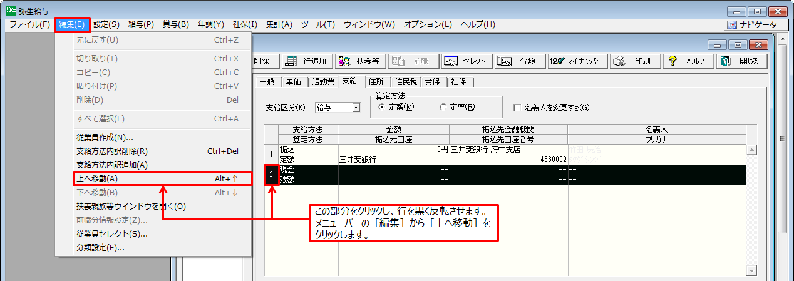Click the 残額 cell in row 2
Viewport: 794px width, 281px height.
(307, 180)
